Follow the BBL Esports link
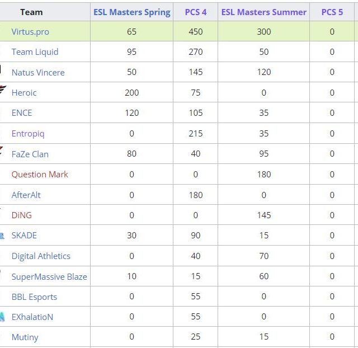Screen dimensions: 358x348 [34, 297]
